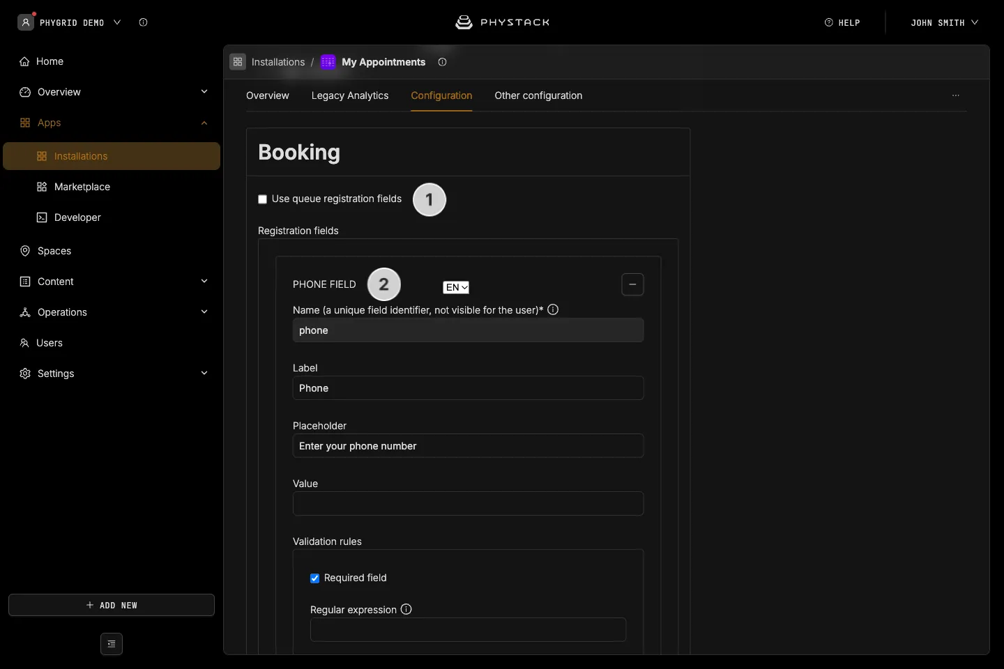Screen dimensions: 1004x669
Task: Collapse the sidebar with the bottom toggle button
Action: (112, 644)
